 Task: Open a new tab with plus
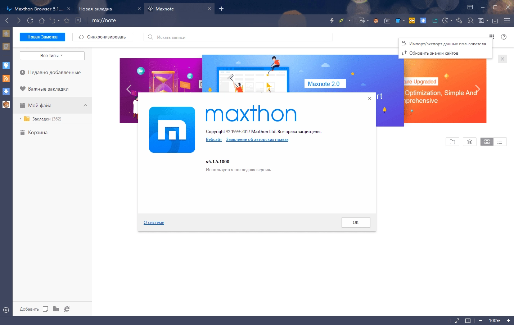(221, 9)
